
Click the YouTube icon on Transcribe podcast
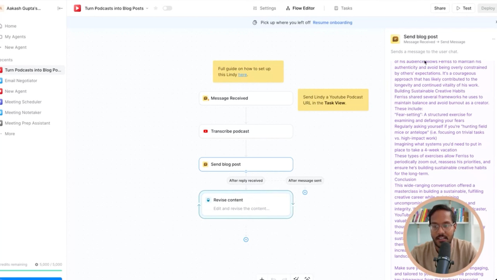tap(205, 131)
